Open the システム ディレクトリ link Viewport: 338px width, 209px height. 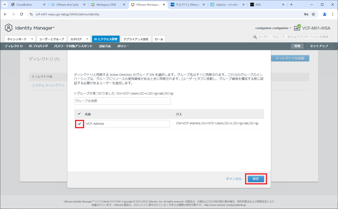tap(48, 85)
